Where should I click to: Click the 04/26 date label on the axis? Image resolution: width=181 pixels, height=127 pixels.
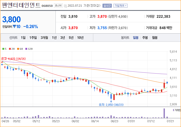point(5,121)
